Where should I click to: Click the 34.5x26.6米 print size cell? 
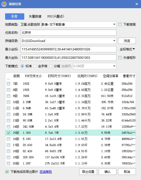tap(53, 145)
